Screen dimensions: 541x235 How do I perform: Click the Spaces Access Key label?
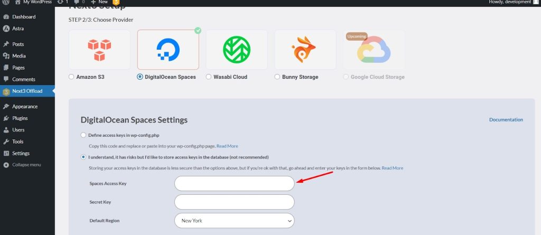click(108, 184)
